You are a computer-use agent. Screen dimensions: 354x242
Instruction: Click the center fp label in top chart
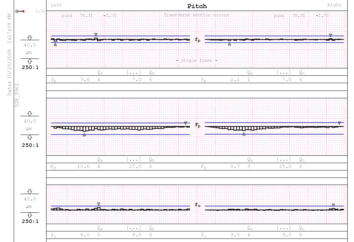[198, 40]
